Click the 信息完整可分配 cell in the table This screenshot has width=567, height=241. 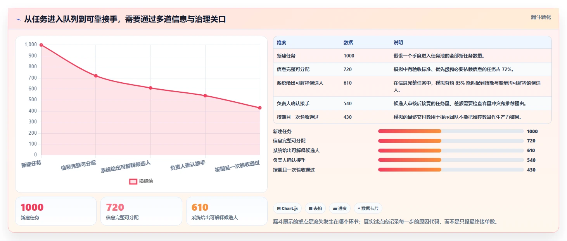click(x=293, y=69)
